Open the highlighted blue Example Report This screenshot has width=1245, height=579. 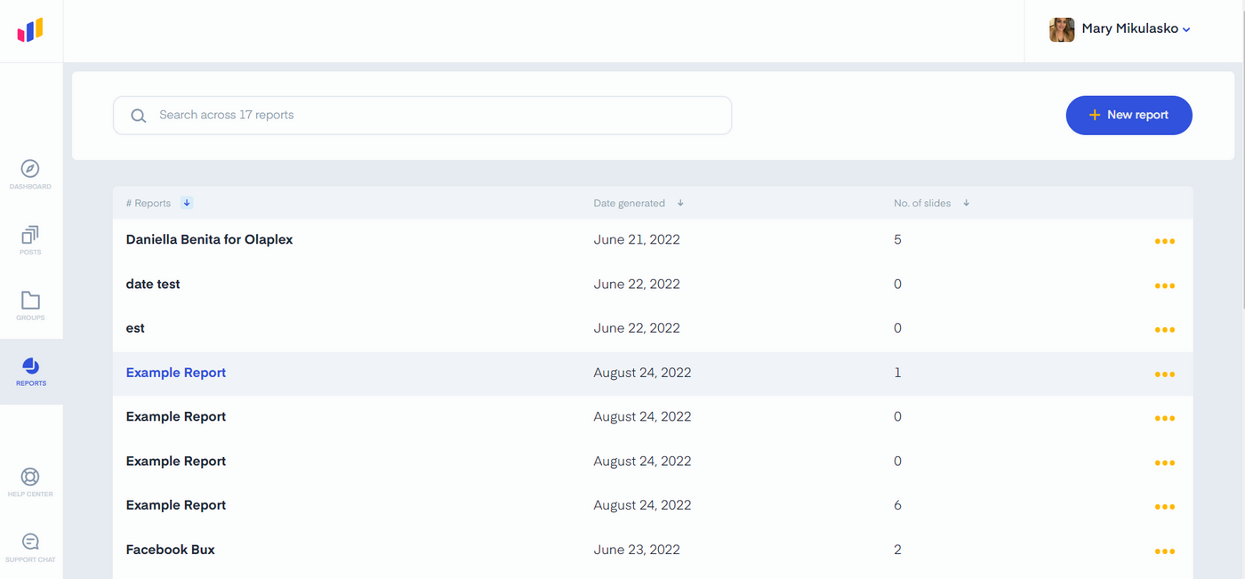pos(176,373)
